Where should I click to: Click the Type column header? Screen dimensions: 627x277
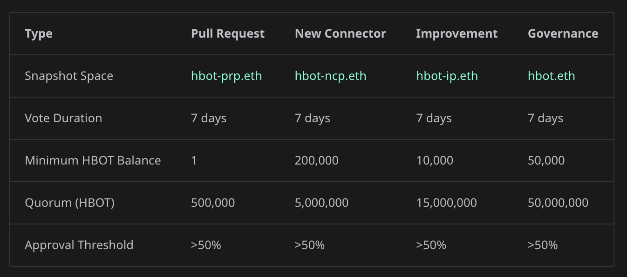coord(39,33)
